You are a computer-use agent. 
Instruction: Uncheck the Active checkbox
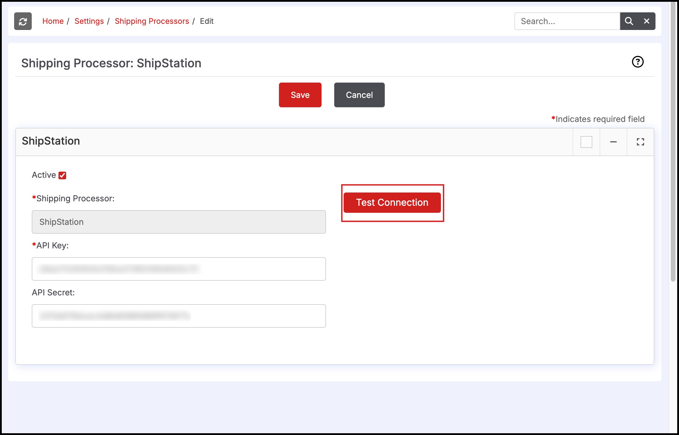pyautogui.click(x=62, y=175)
